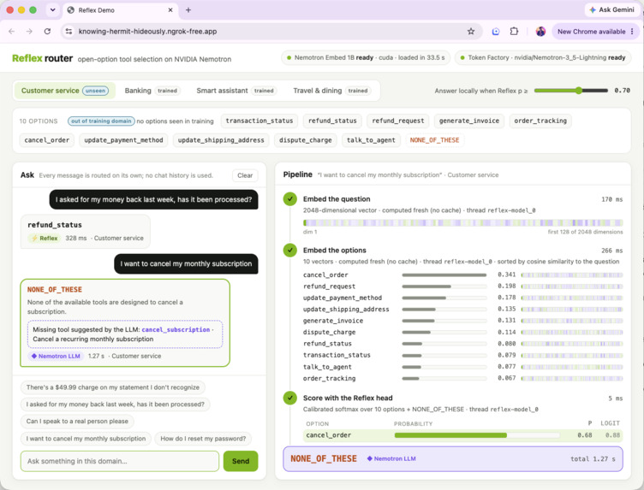Click the cancel_order probability row
The width and height of the screenshot is (644, 490).
(462, 435)
